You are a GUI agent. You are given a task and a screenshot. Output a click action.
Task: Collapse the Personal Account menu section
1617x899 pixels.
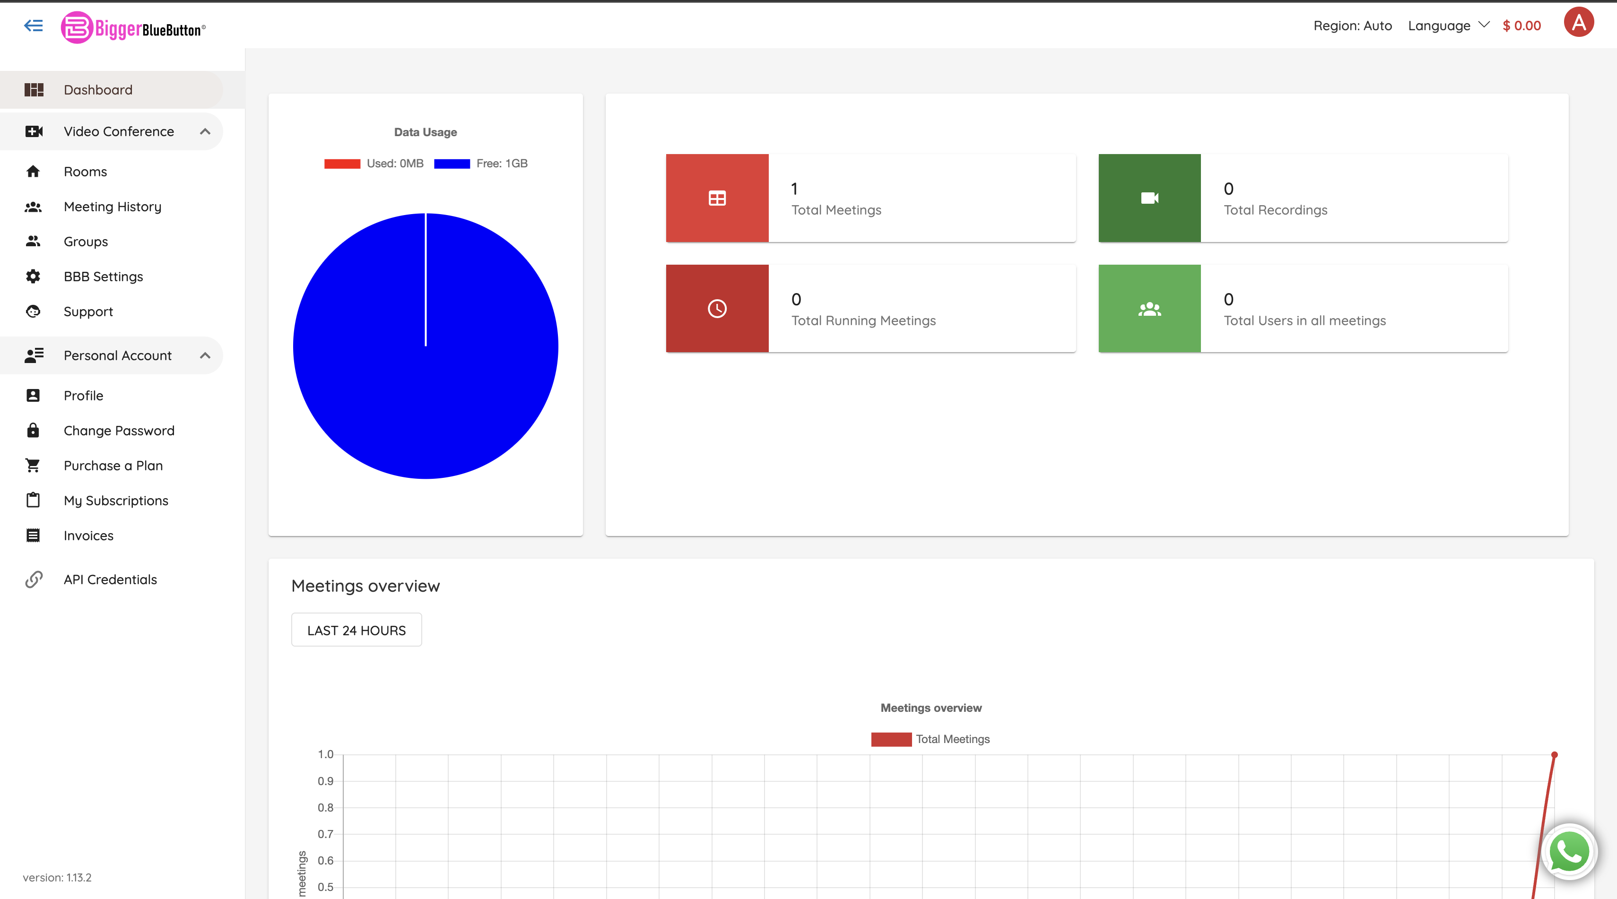pyautogui.click(x=205, y=356)
